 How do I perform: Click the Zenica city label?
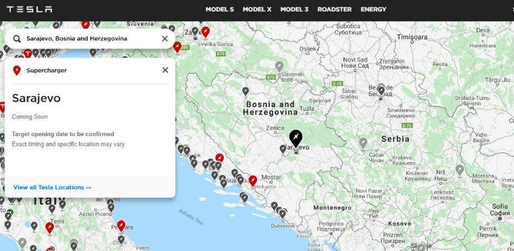pyautogui.click(x=275, y=128)
